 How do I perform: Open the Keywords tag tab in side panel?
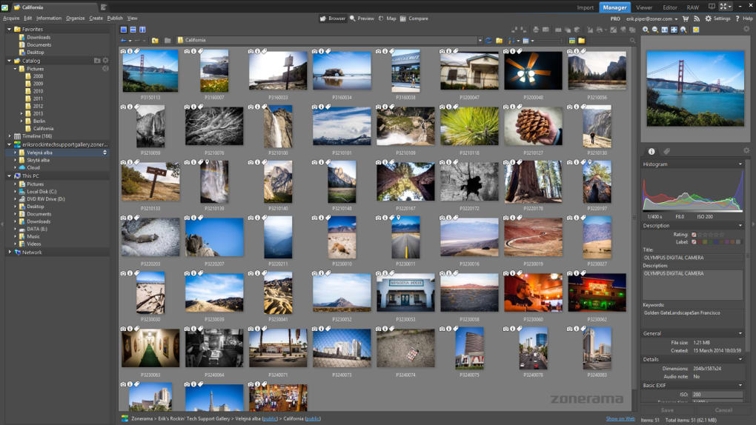click(x=667, y=151)
